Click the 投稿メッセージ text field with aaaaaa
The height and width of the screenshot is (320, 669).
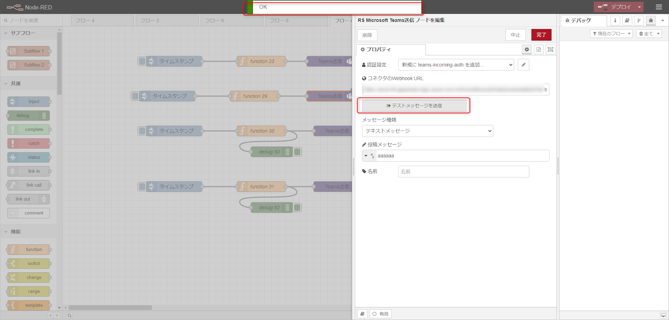pos(462,156)
